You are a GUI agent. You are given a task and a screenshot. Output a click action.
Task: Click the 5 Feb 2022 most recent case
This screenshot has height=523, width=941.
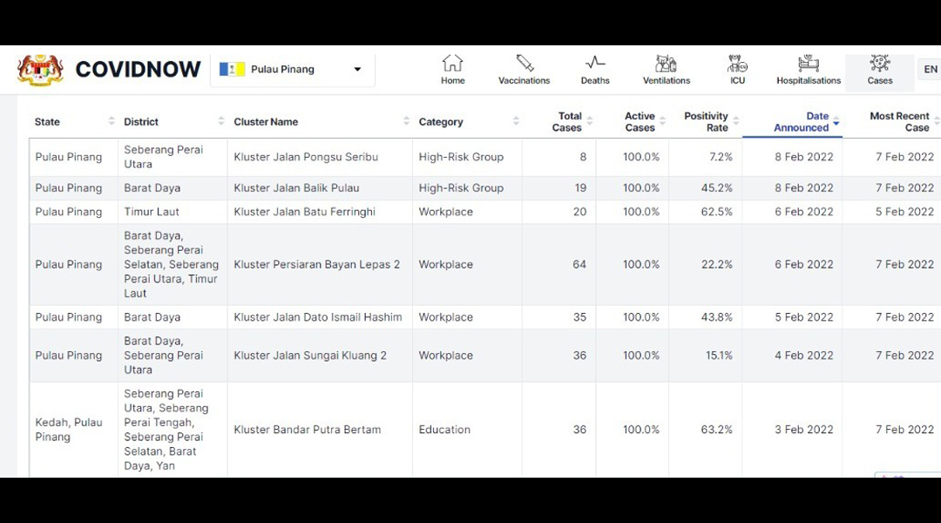click(904, 212)
